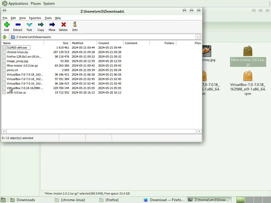Click the Comment column header
This screenshot has height=203, width=271.
click(x=136, y=43)
